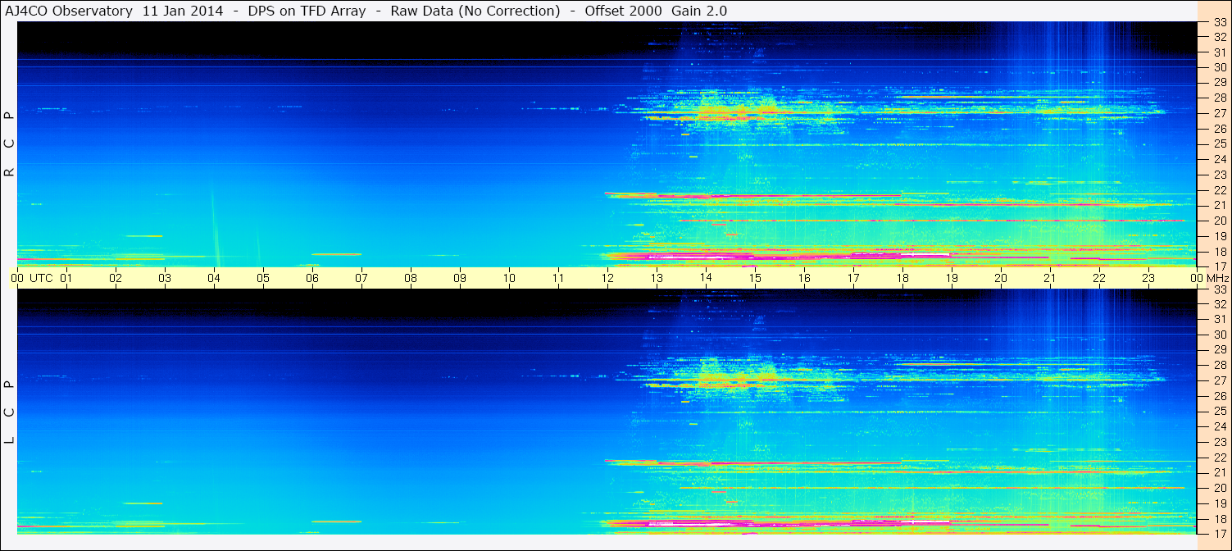This screenshot has height=551, width=1232.
Task: Click the 25 MHz label on the LCP scale
Action: click(x=1219, y=411)
